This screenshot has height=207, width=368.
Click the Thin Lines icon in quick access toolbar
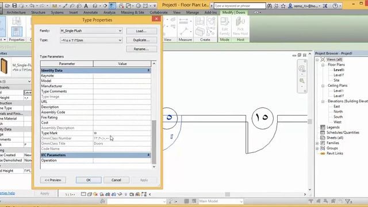(x=113, y=6)
